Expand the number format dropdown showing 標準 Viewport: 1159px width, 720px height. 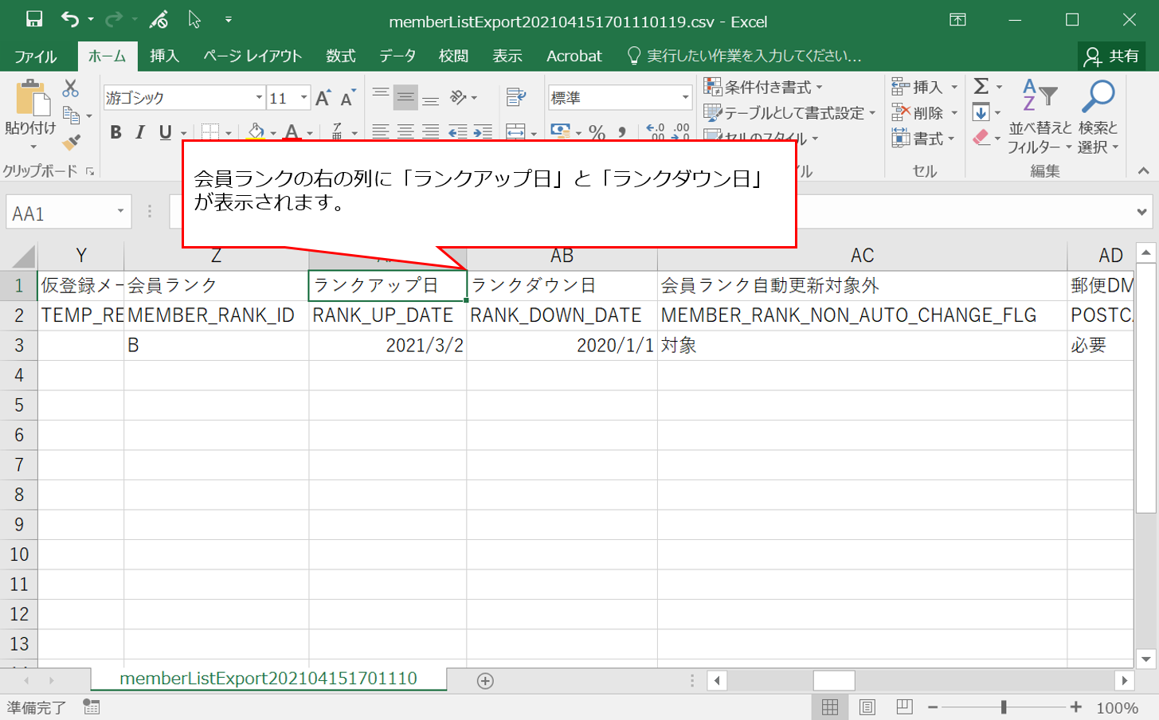click(685, 98)
